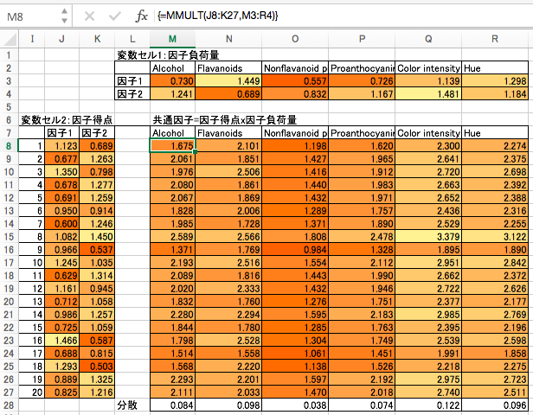Click '因子1' header in row 7
Screen dimensions: 533x415
pos(62,133)
